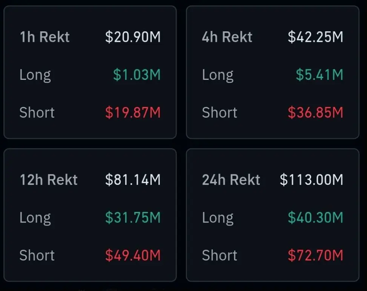This screenshot has width=367, height=291.
Task: Select the $42.25M 4h total
Action: (x=315, y=37)
